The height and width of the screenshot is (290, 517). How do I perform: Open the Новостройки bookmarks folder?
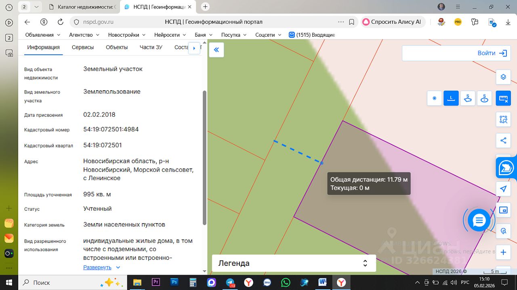point(127,35)
